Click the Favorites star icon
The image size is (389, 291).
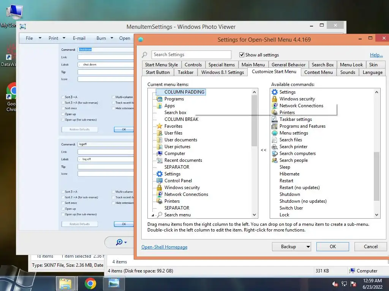point(160,126)
